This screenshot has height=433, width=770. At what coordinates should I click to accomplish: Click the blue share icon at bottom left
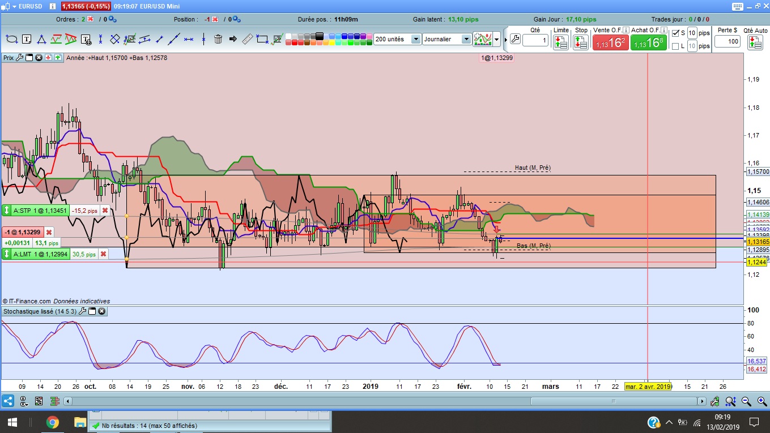tap(8, 401)
